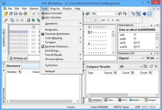The image size is (162, 110).
Task: Open the find combo box dropdown
Action: 116,14
